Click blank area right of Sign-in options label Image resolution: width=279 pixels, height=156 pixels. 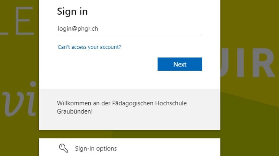click(169, 149)
